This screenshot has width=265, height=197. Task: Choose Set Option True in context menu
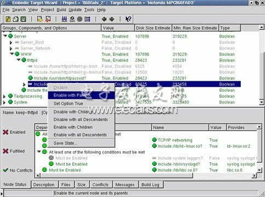point(81,104)
